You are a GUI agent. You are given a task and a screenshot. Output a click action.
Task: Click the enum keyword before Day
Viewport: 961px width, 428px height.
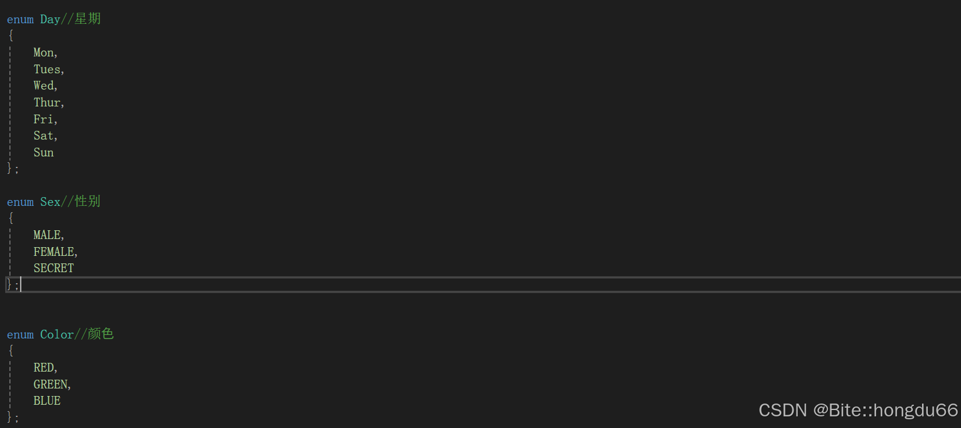click(20, 20)
